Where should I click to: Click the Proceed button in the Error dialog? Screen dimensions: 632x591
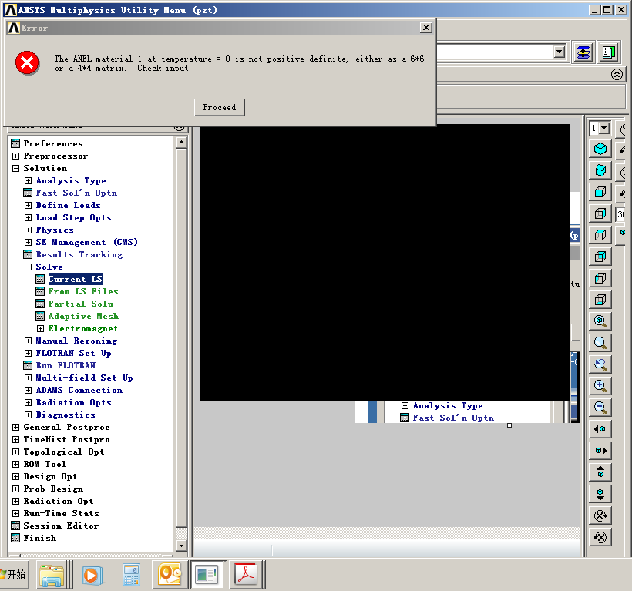(x=219, y=108)
